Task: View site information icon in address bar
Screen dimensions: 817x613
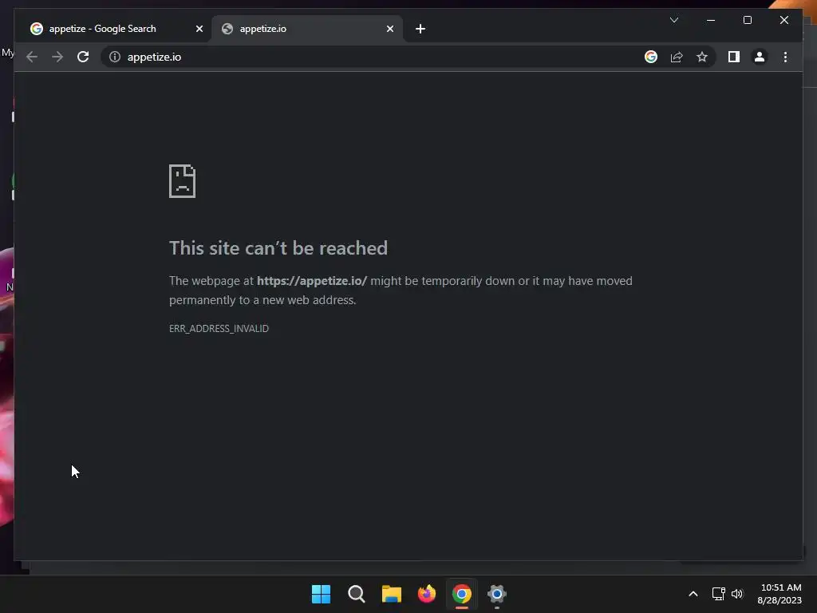Action: pyautogui.click(x=115, y=57)
